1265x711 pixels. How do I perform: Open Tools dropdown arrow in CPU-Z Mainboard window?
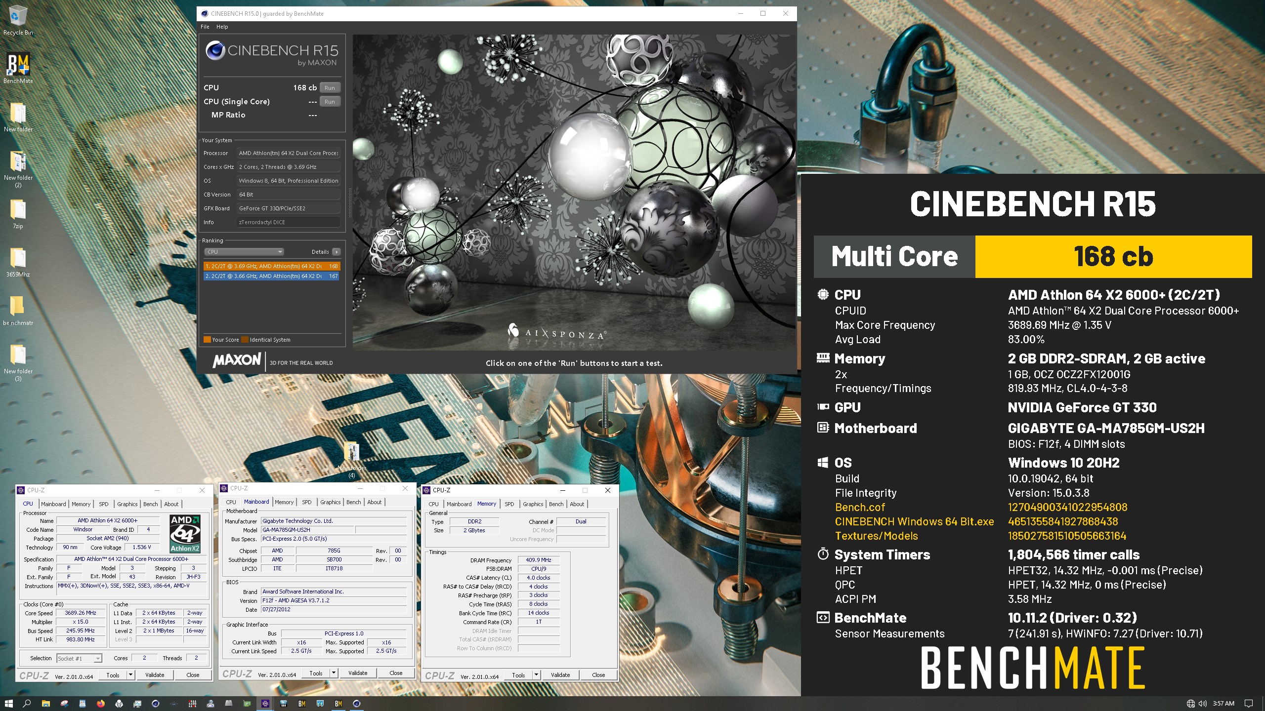pos(334,672)
